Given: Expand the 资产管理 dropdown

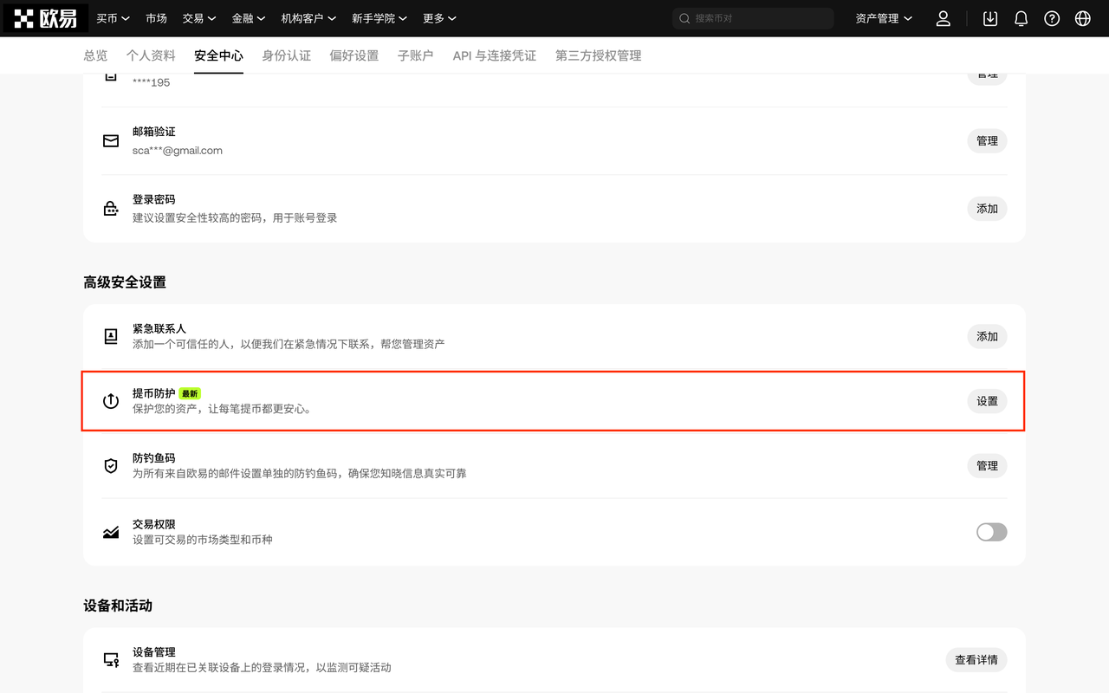Looking at the screenshot, I should pyautogui.click(x=884, y=18).
